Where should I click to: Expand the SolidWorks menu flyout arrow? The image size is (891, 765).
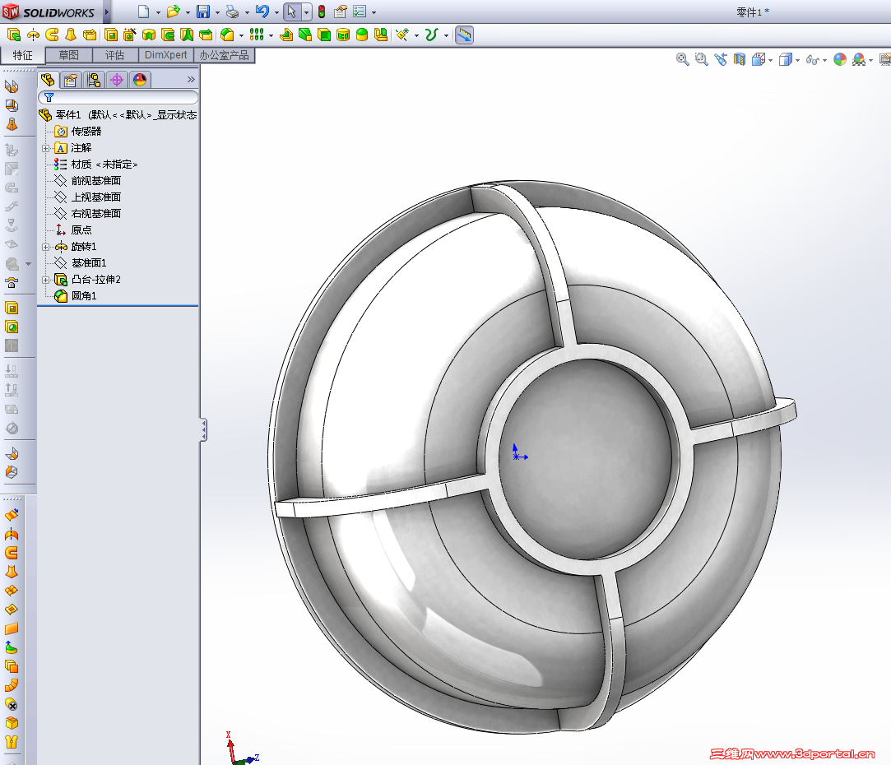coord(106,12)
